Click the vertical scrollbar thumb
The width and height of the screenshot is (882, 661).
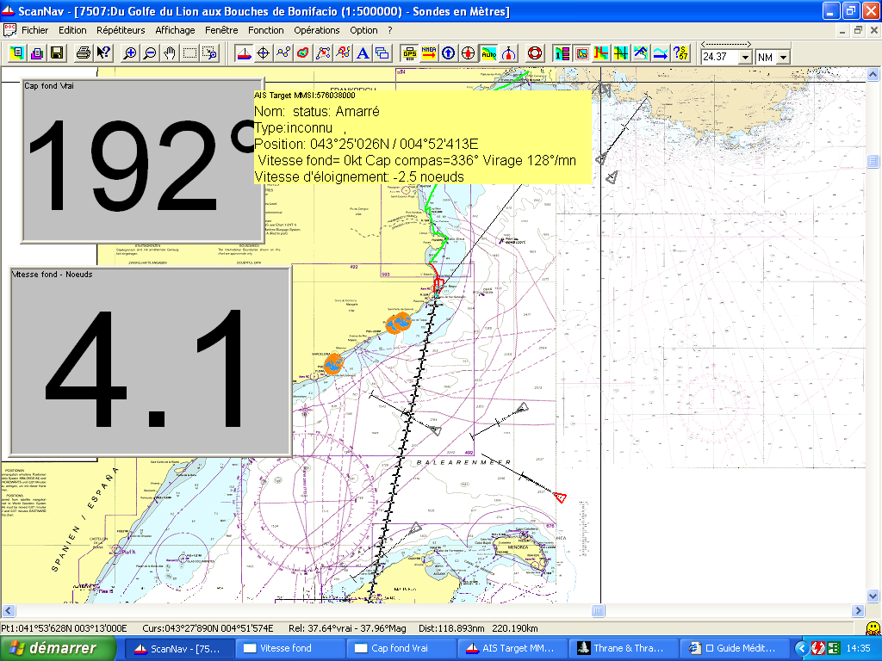tap(873, 161)
